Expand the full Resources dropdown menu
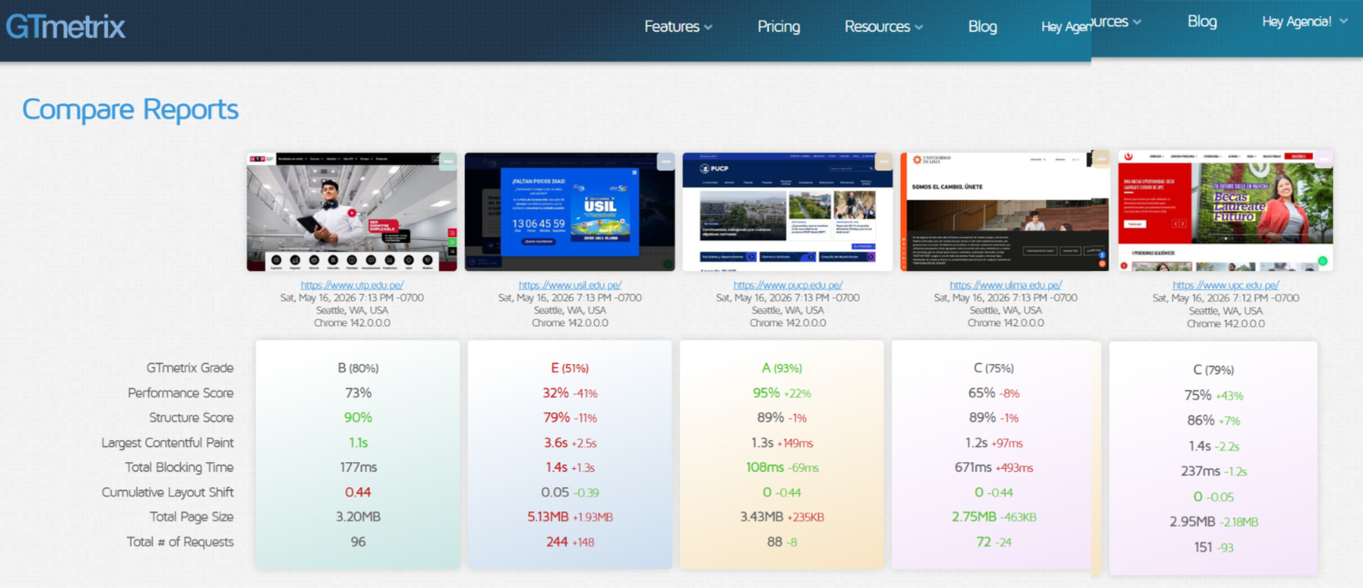This screenshot has width=1363, height=588. pyautogui.click(x=883, y=26)
